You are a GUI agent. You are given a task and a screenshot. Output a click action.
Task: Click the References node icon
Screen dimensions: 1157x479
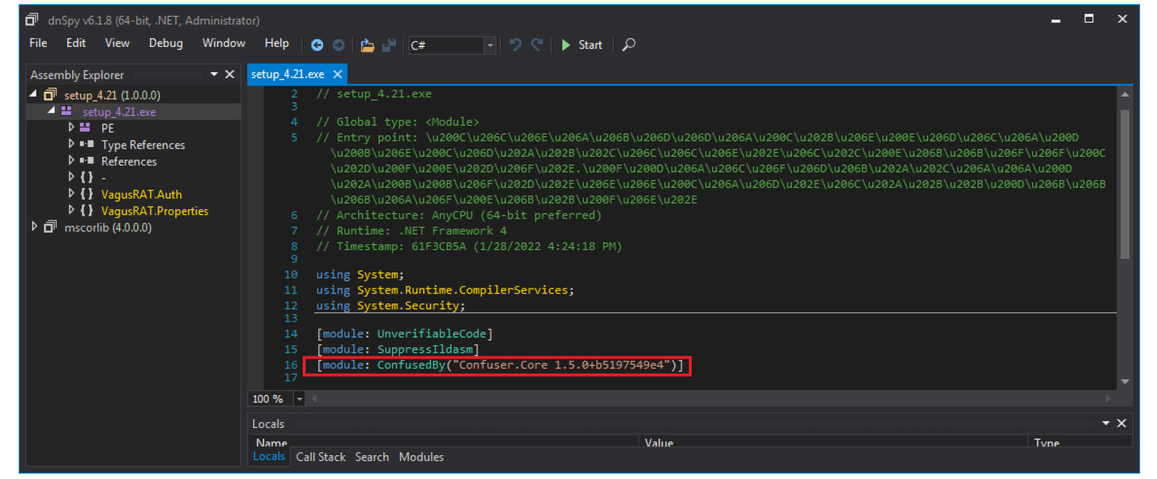tap(86, 160)
